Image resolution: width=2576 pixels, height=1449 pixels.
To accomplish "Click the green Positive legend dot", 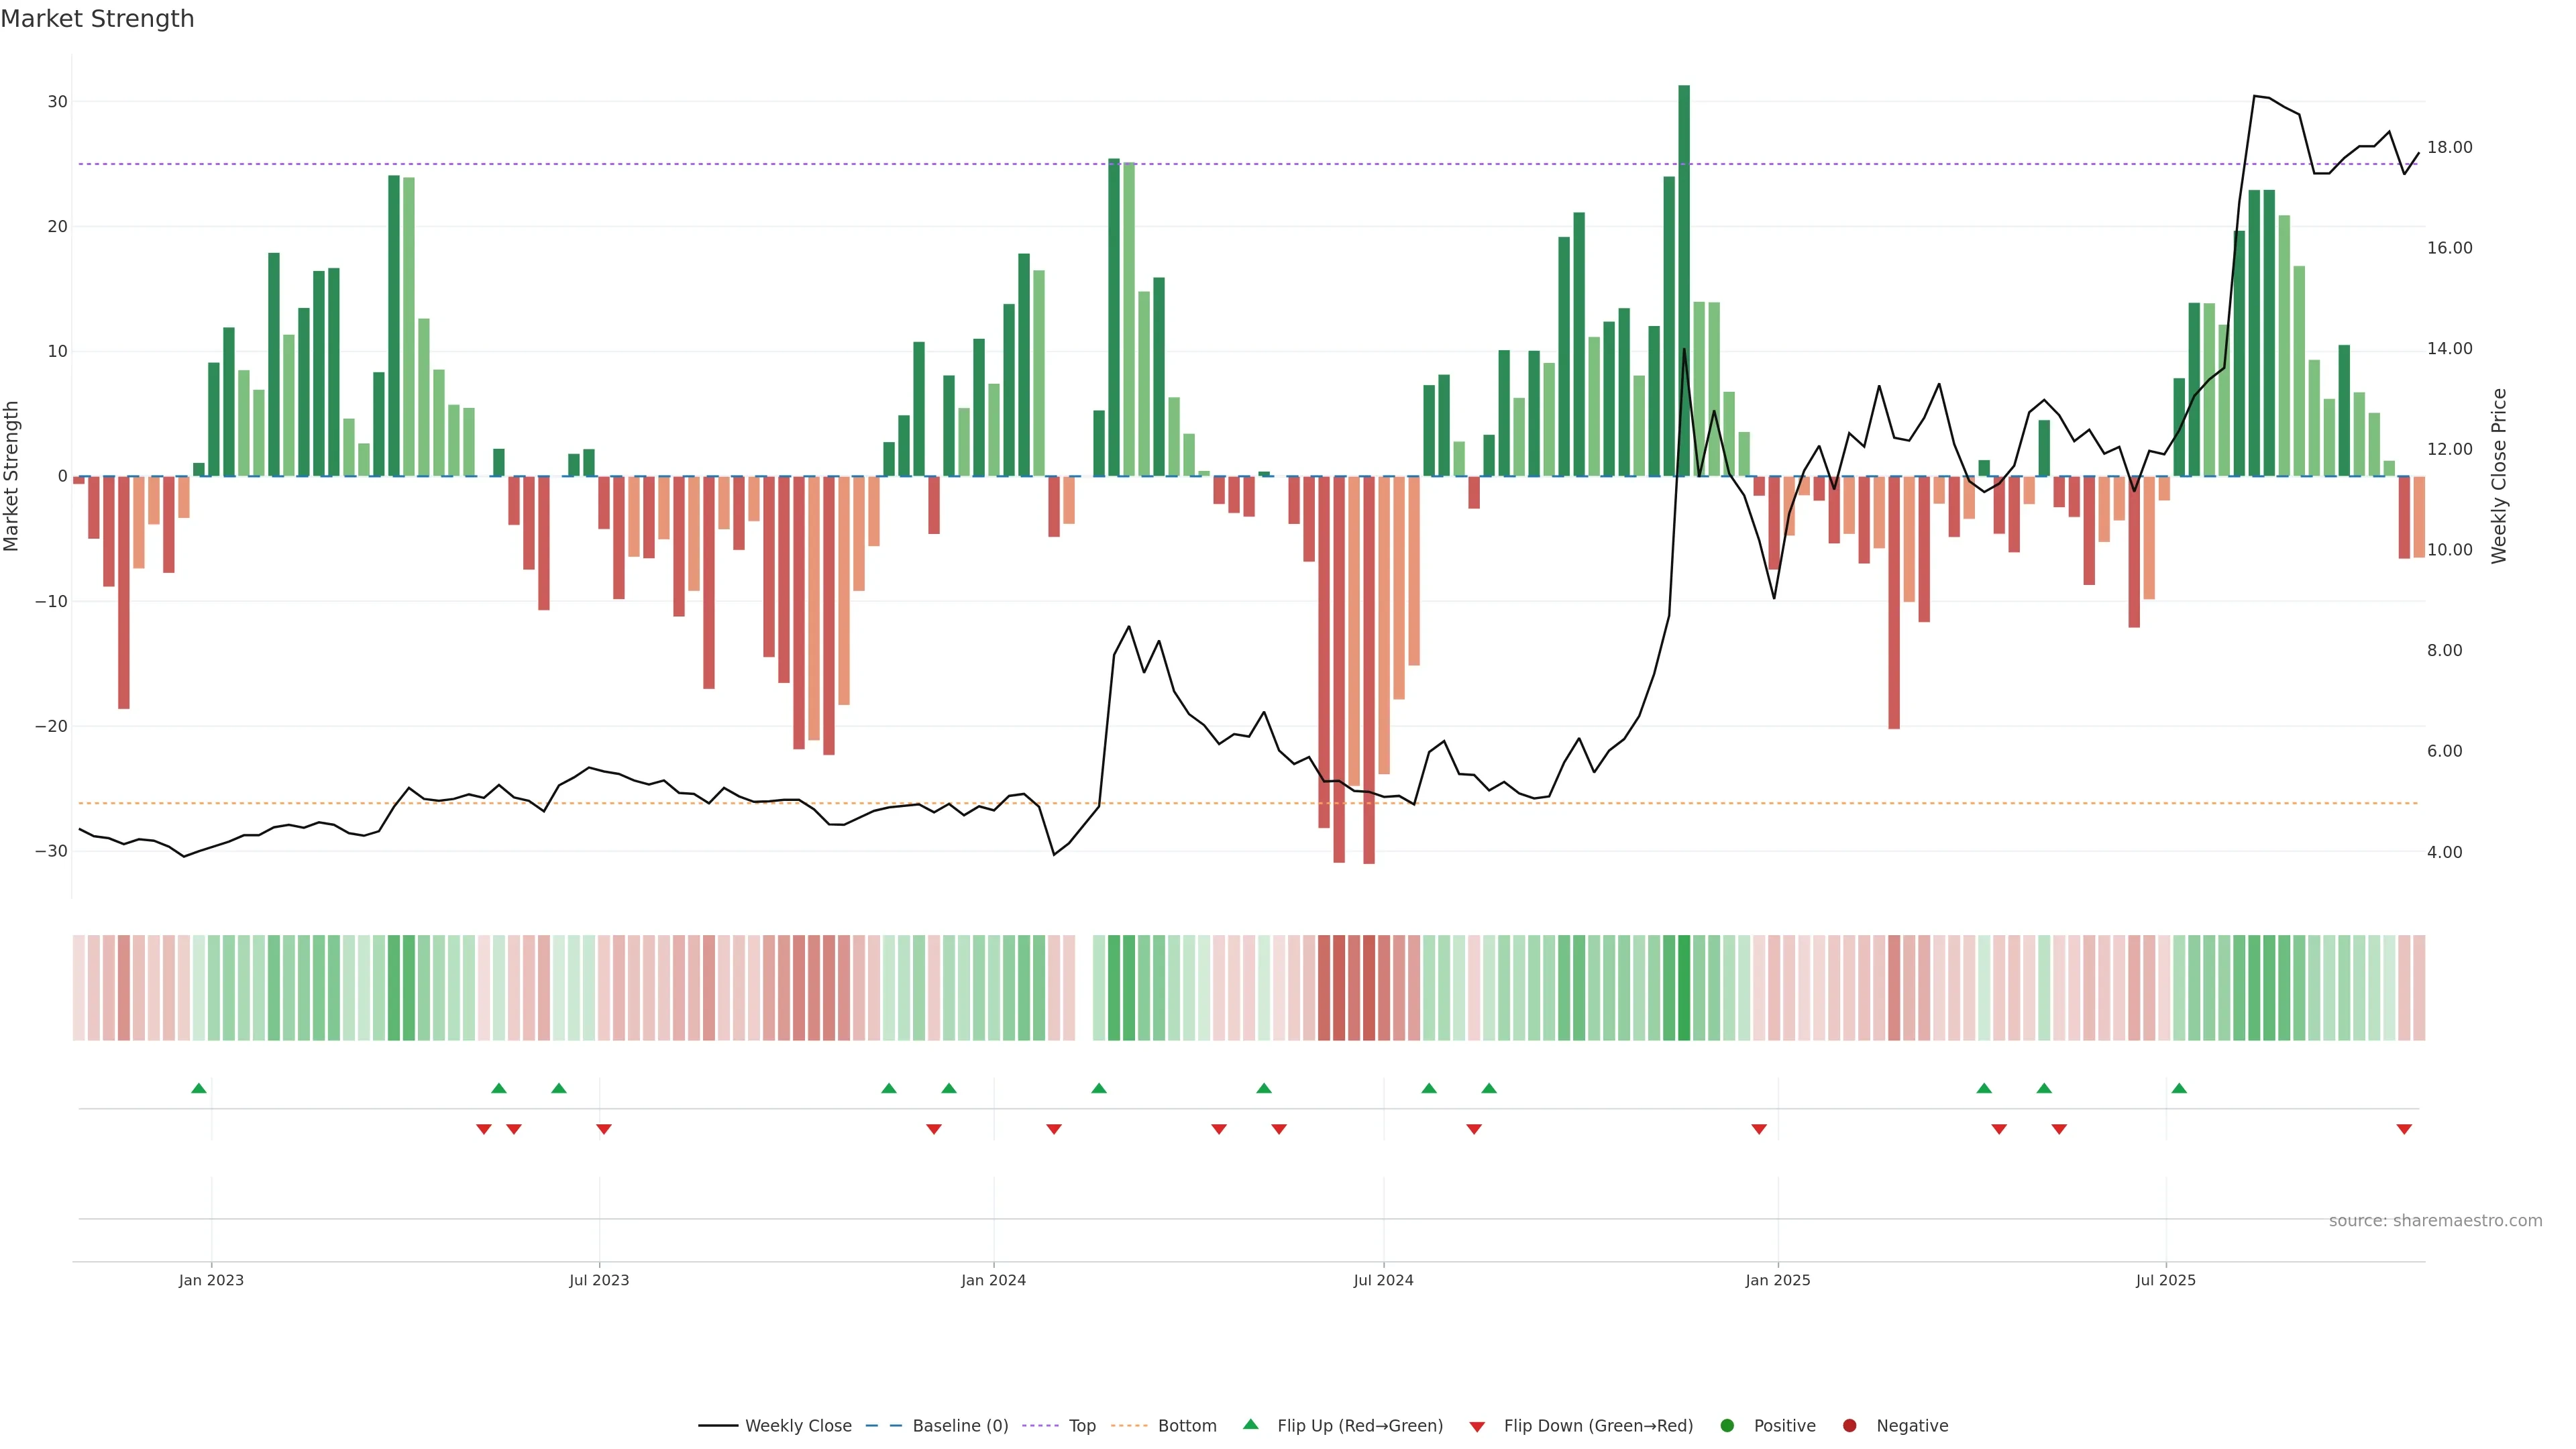I will [x=1727, y=1425].
